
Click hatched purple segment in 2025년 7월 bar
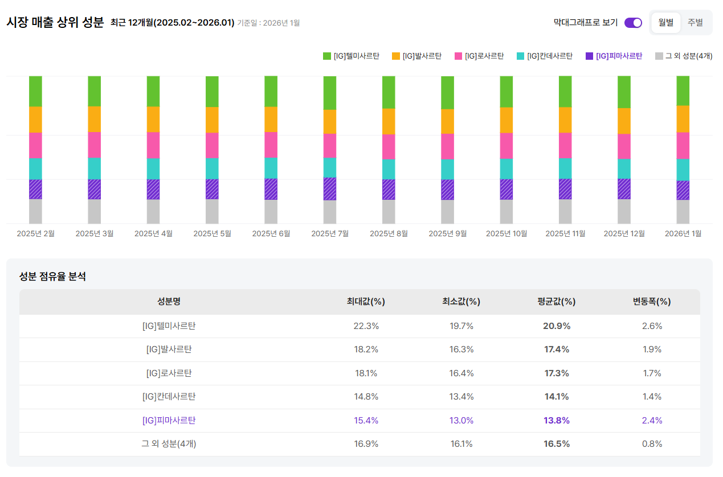click(x=330, y=188)
